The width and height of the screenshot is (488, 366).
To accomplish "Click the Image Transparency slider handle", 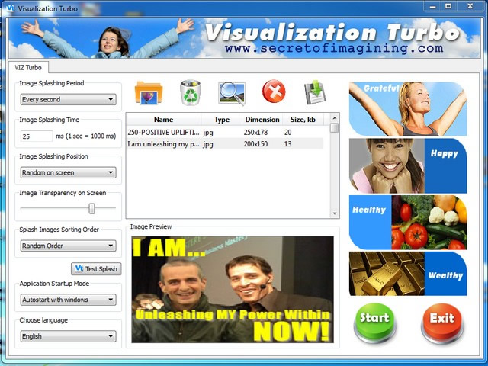I will [x=91, y=208].
